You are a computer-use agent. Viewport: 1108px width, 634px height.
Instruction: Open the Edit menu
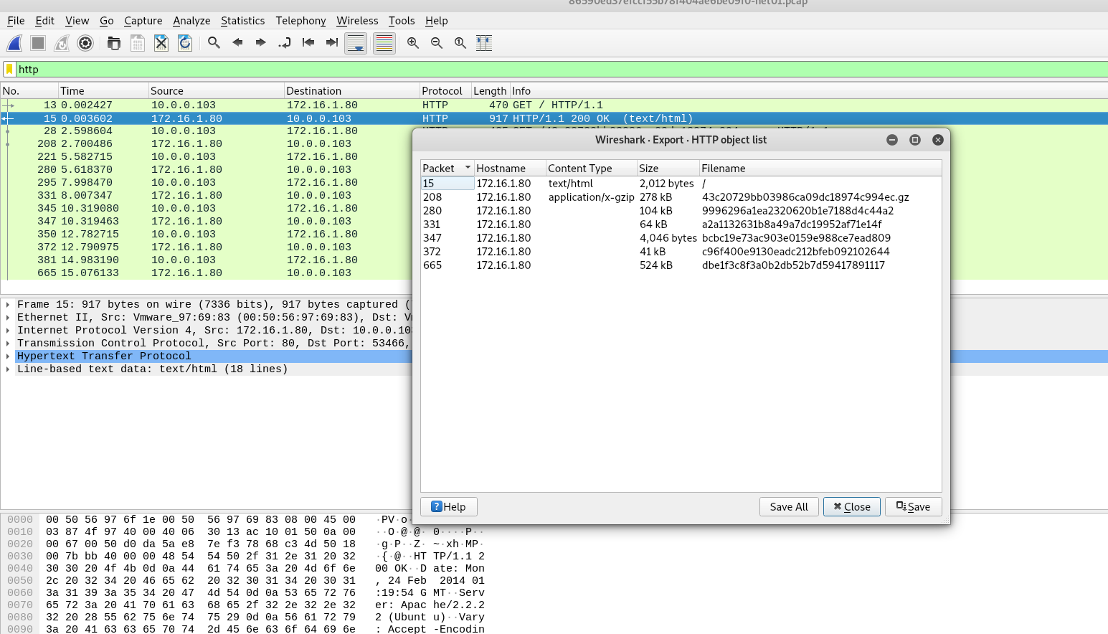pos(44,21)
